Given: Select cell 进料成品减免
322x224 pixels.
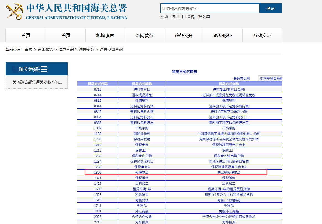Looking at the screenshot, I should (x=142, y=95).
